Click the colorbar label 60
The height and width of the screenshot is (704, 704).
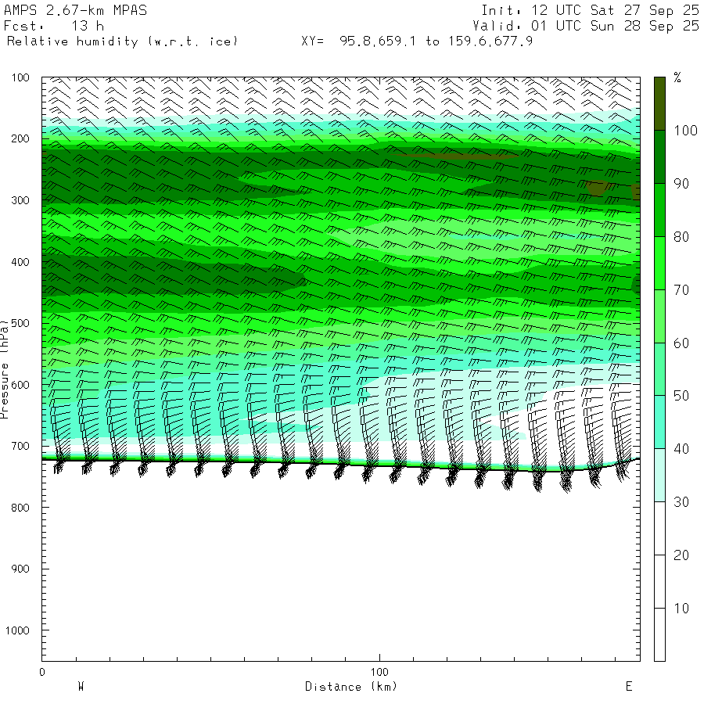coord(681,343)
